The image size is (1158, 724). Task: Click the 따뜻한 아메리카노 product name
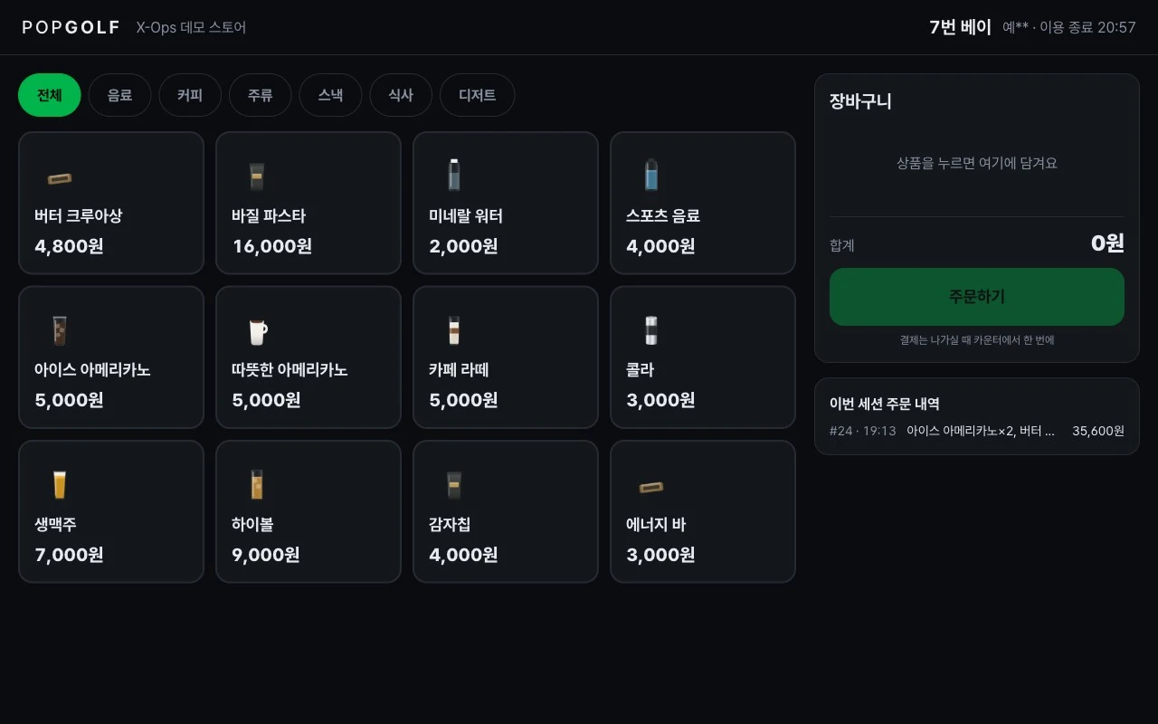point(289,370)
